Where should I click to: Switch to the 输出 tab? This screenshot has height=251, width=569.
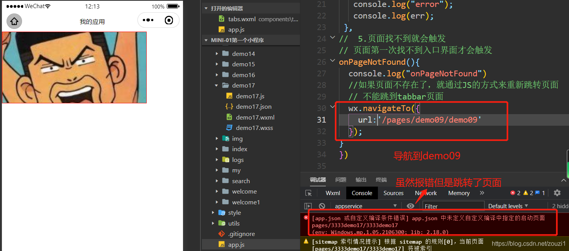click(x=361, y=180)
